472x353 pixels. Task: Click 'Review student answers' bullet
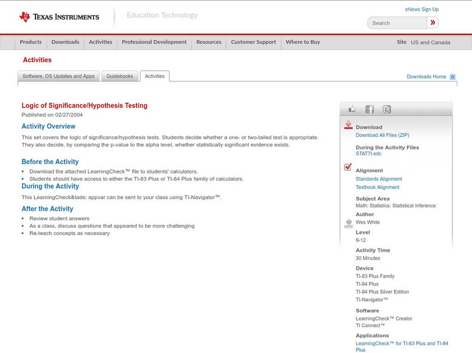(60, 218)
